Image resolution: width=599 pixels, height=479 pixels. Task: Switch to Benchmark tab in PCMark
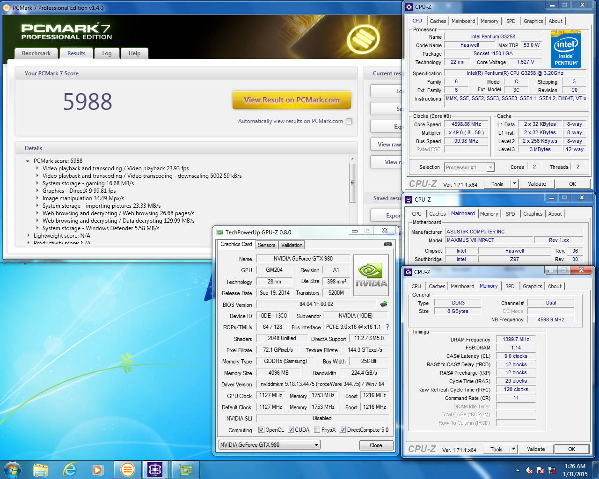(36, 53)
